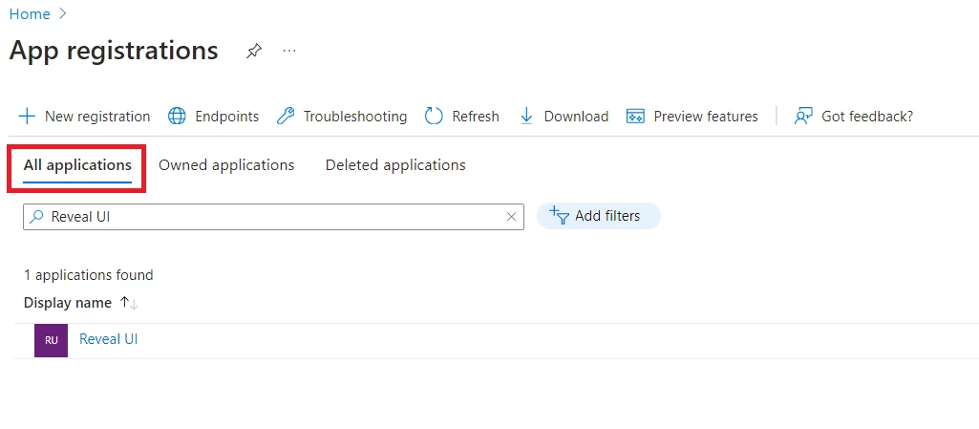The height and width of the screenshot is (429, 979).
Task: Click the Got feedback? label
Action: 867,117
